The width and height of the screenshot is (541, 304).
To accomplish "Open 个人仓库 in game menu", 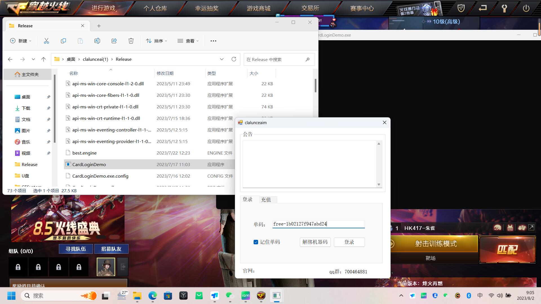I will tap(155, 8).
